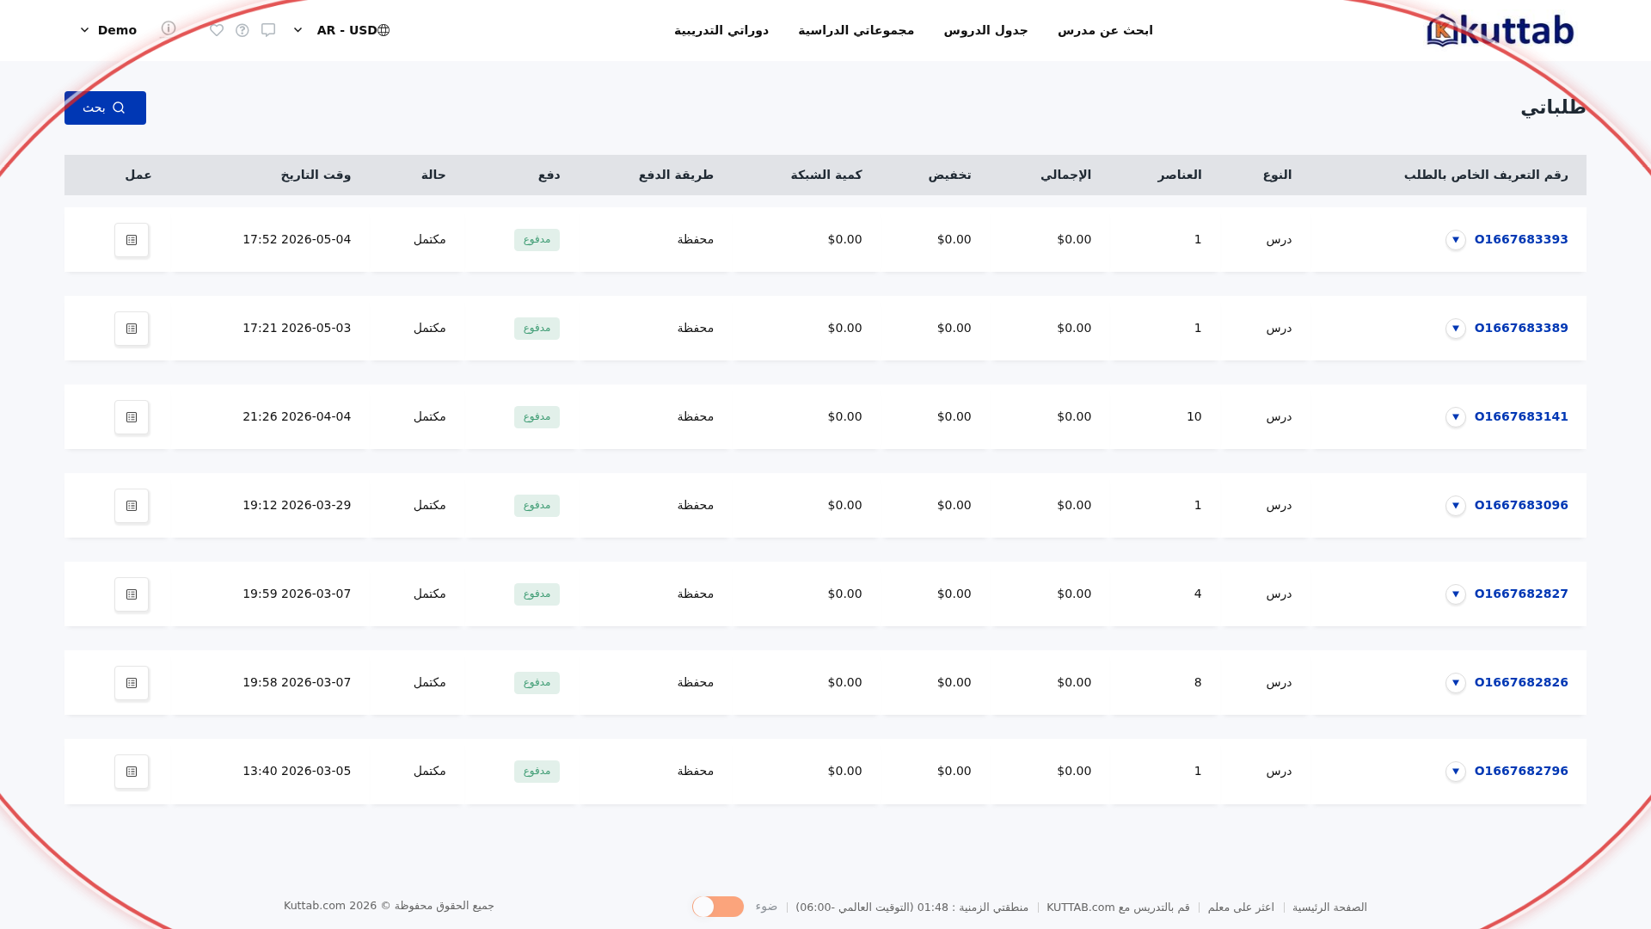Open جدول الدروس menu item
1651x929 pixels.
pyautogui.click(x=985, y=30)
